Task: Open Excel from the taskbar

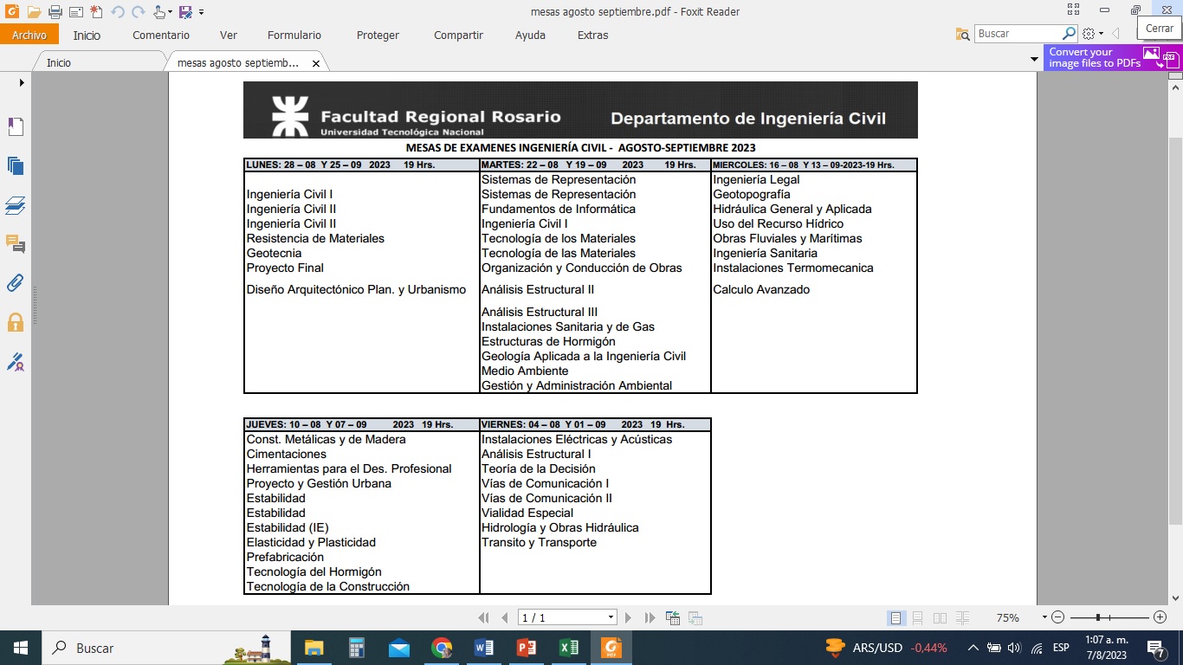Action: (x=569, y=648)
